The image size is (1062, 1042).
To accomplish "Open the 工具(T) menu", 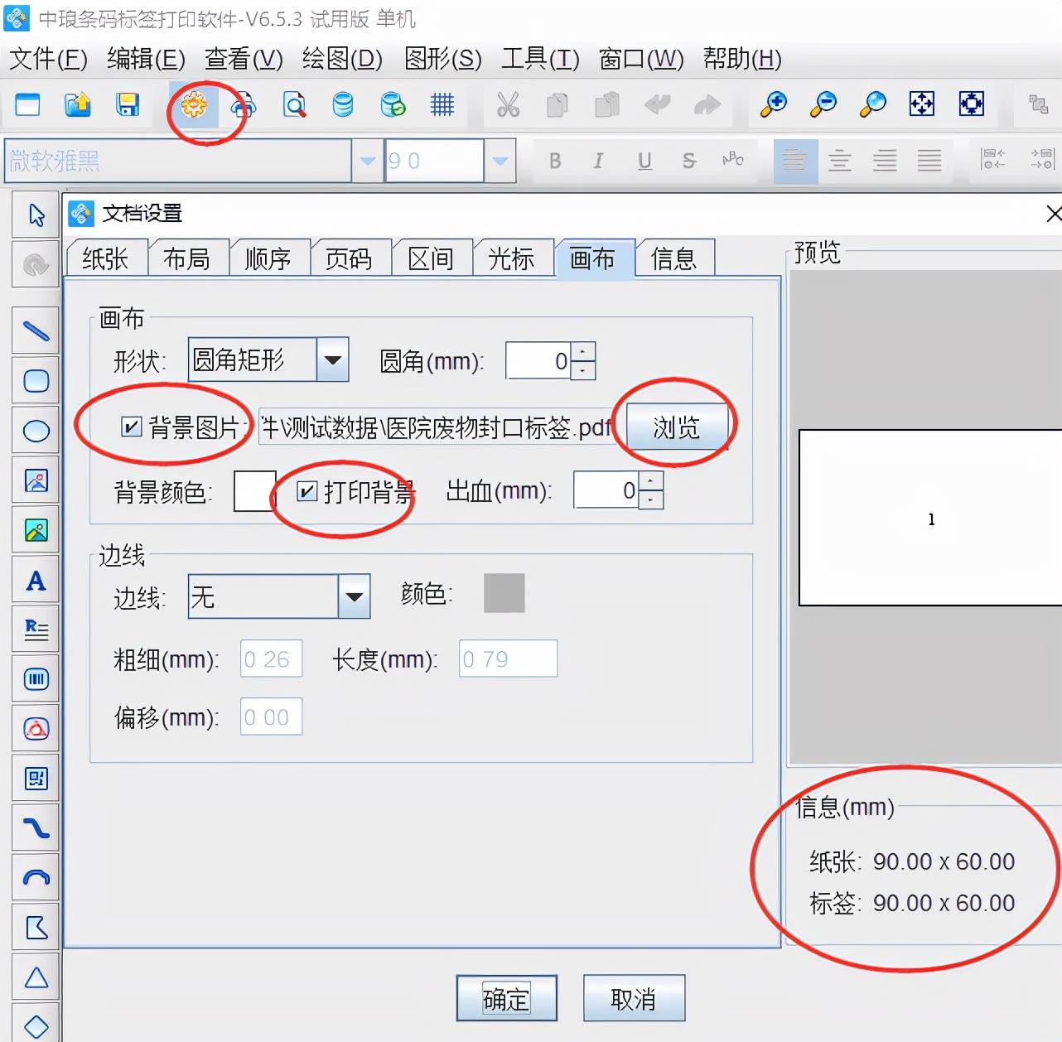I will click(540, 59).
